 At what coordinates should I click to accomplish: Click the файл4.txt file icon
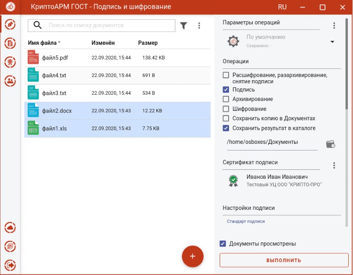point(33,75)
